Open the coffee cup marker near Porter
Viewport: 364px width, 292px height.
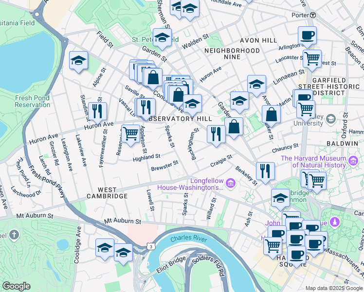(x=307, y=36)
